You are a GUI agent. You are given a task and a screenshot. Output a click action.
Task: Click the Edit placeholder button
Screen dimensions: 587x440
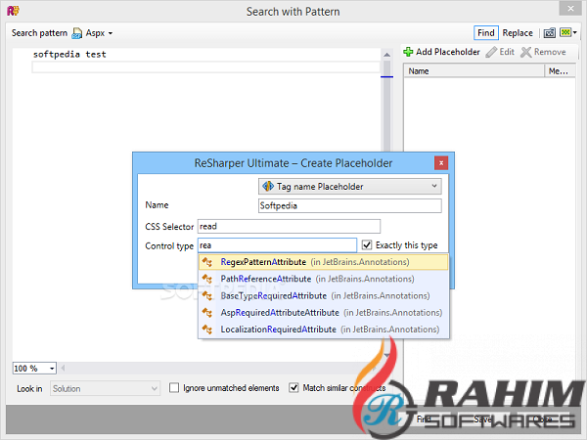(x=500, y=52)
